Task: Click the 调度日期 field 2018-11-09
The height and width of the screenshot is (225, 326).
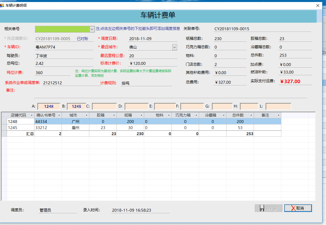Action: 153,39
